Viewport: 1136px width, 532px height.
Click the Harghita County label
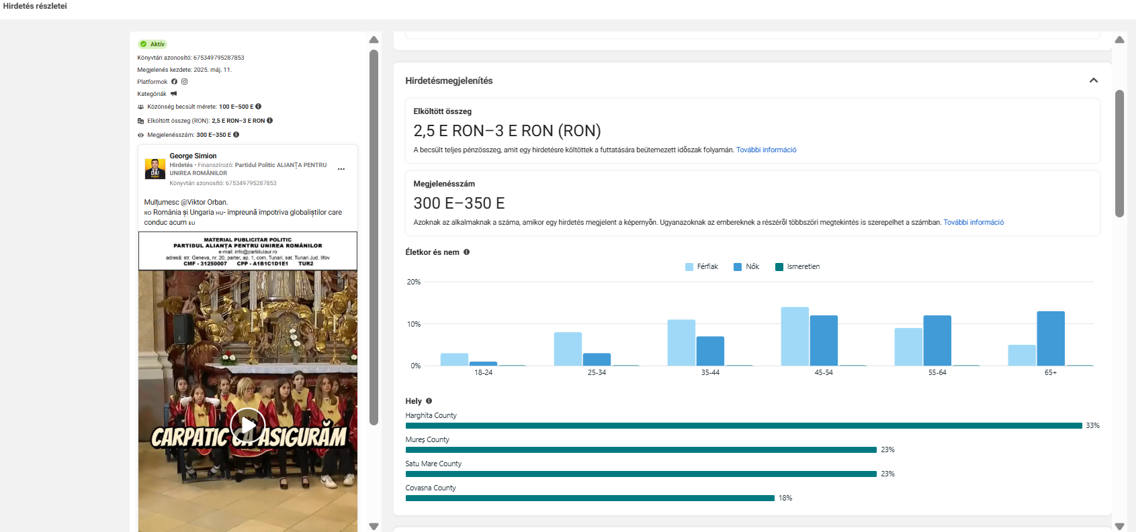click(431, 416)
